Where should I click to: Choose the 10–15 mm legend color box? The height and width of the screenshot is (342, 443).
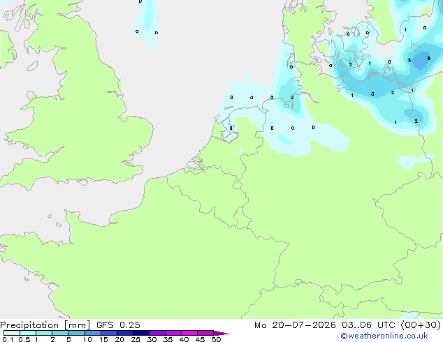[93, 333]
